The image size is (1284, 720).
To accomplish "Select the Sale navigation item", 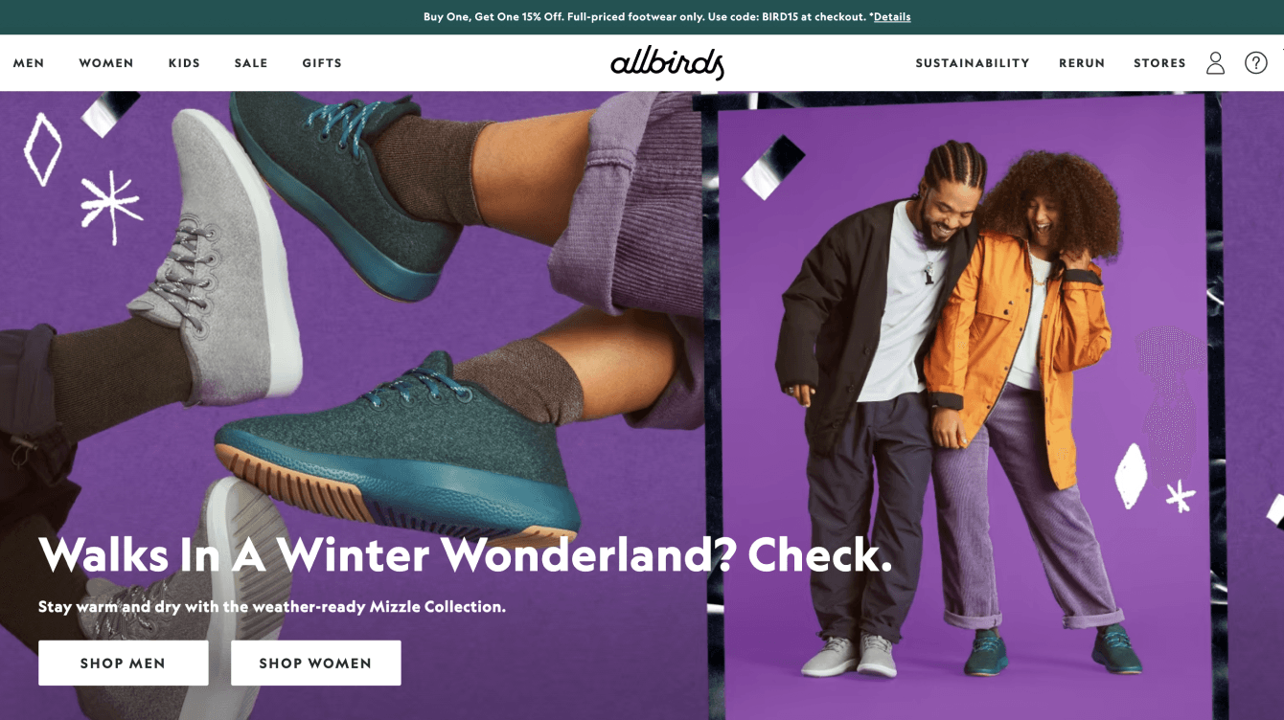I will tap(251, 63).
